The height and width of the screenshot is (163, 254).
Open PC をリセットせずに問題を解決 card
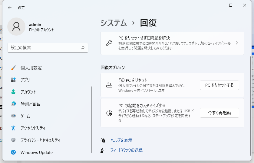[172, 43]
